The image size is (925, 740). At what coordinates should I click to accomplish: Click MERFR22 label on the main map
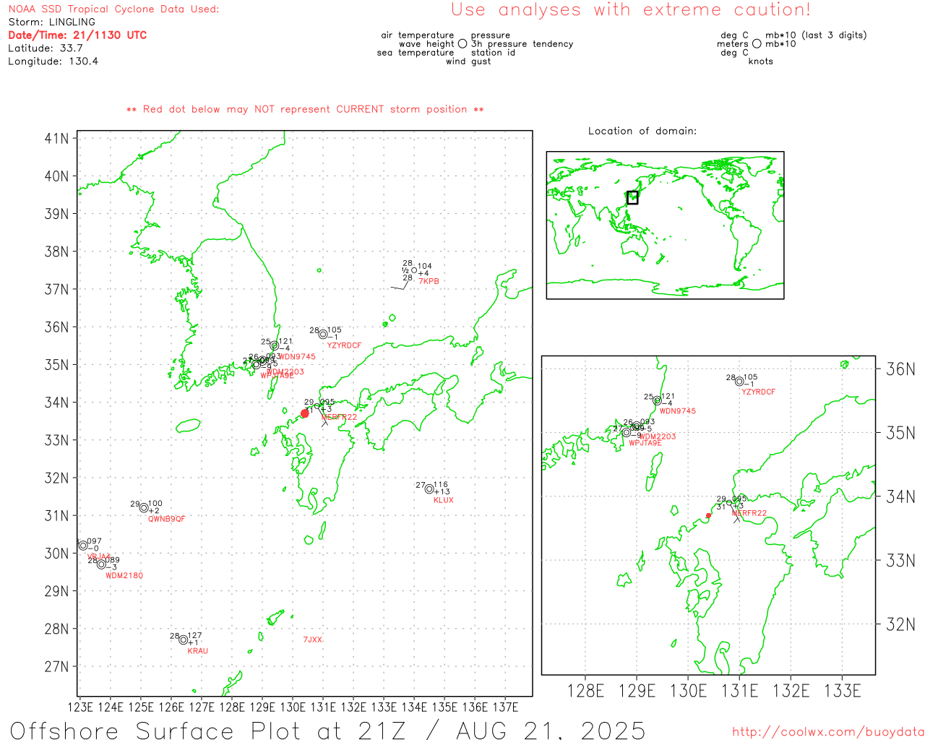click(339, 417)
